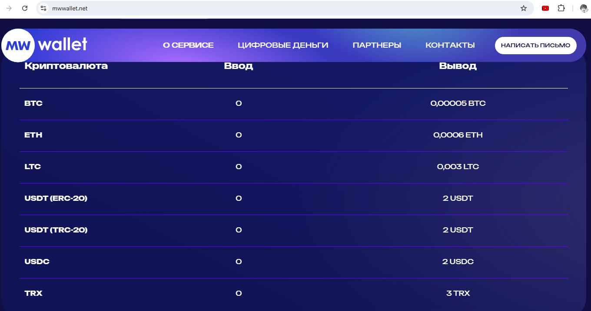The height and width of the screenshot is (311, 591).
Task: Navigate to КОНТАКТЫ
Action: pyautogui.click(x=450, y=45)
